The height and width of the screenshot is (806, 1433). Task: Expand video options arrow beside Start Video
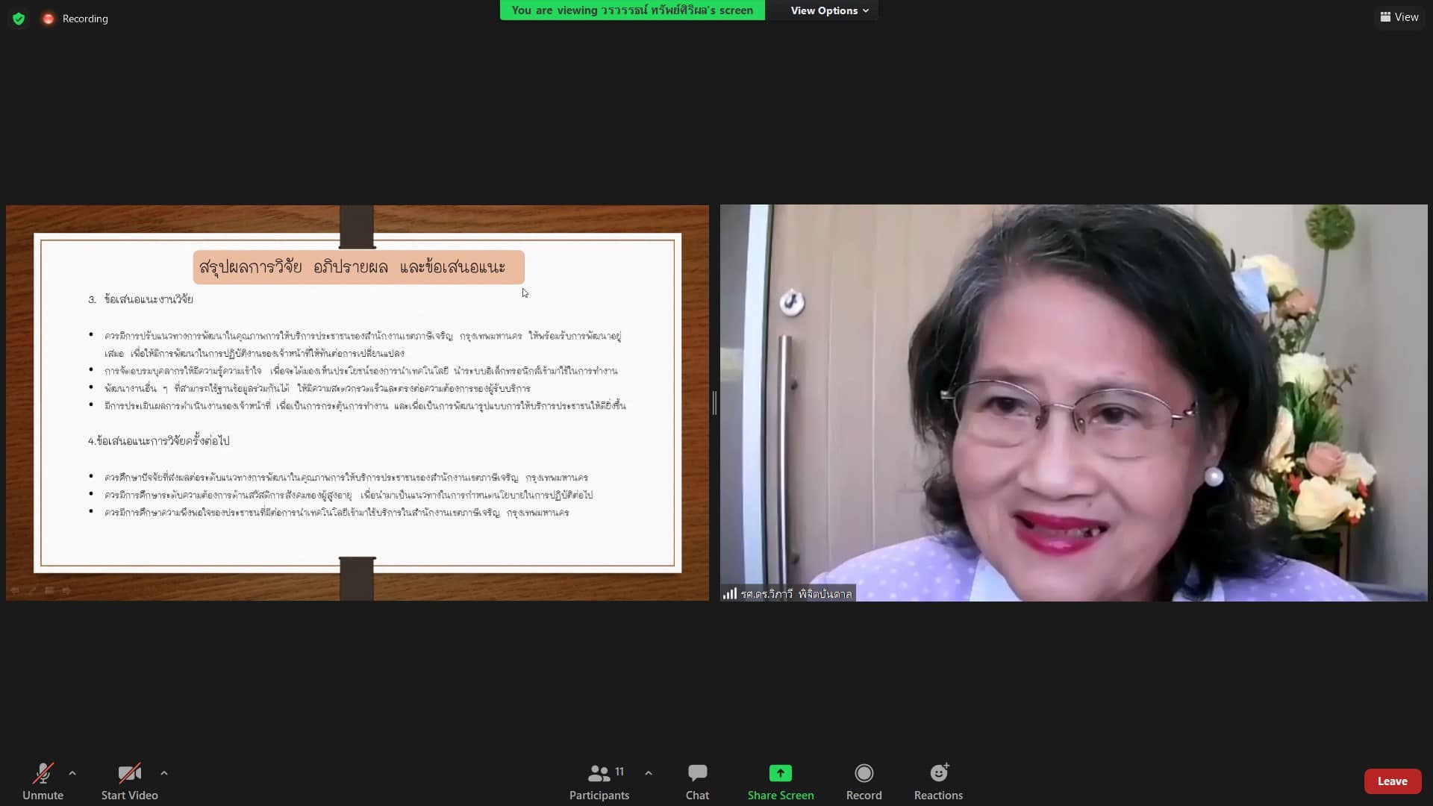coord(164,773)
